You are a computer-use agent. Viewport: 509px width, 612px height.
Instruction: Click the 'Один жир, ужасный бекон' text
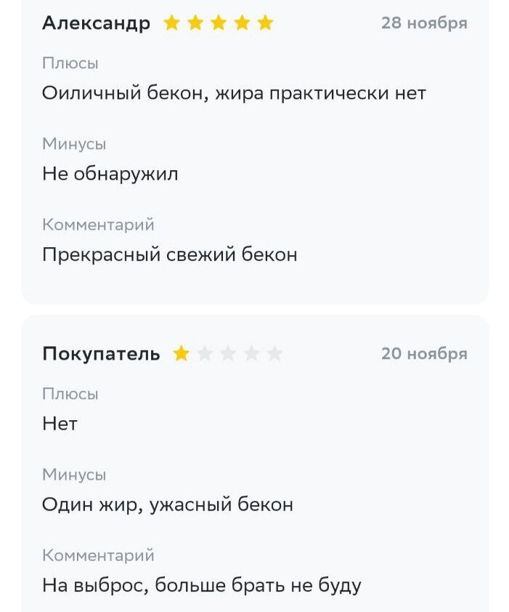coord(167,504)
